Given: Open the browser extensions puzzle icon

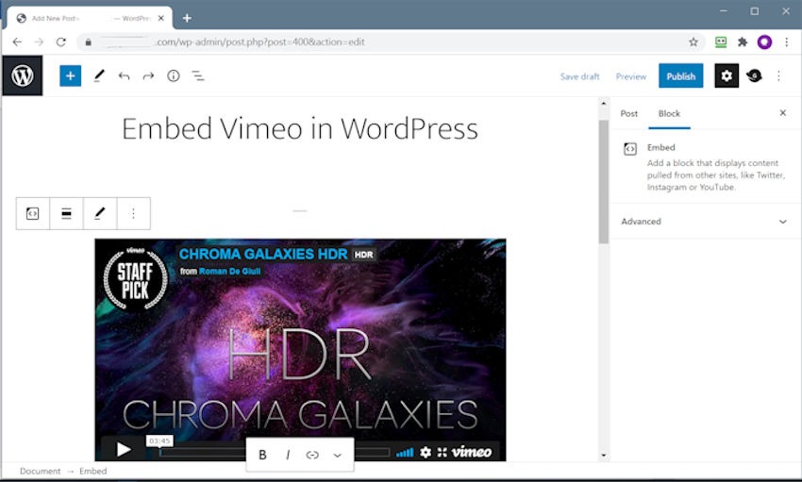Looking at the screenshot, I should [743, 42].
